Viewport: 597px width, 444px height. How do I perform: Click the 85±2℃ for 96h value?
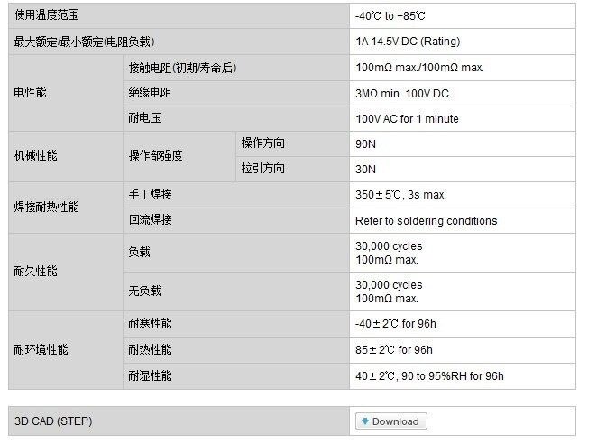pos(394,350)
